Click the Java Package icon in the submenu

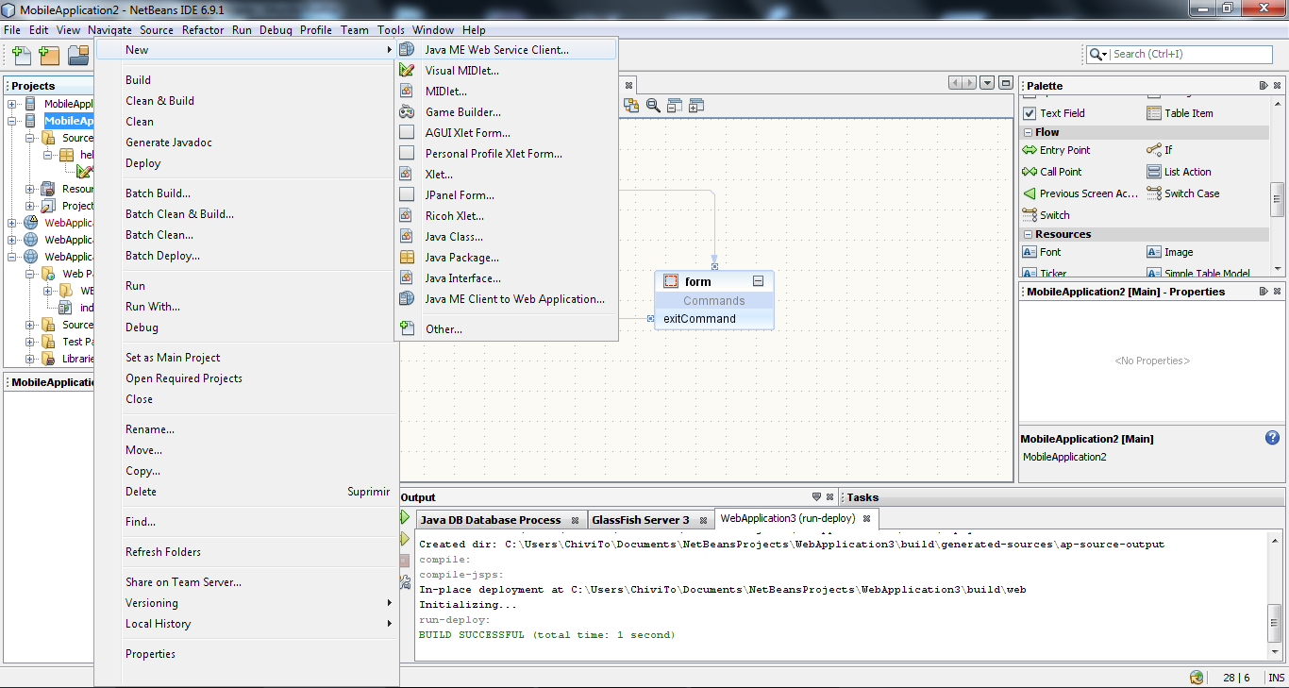407,258
